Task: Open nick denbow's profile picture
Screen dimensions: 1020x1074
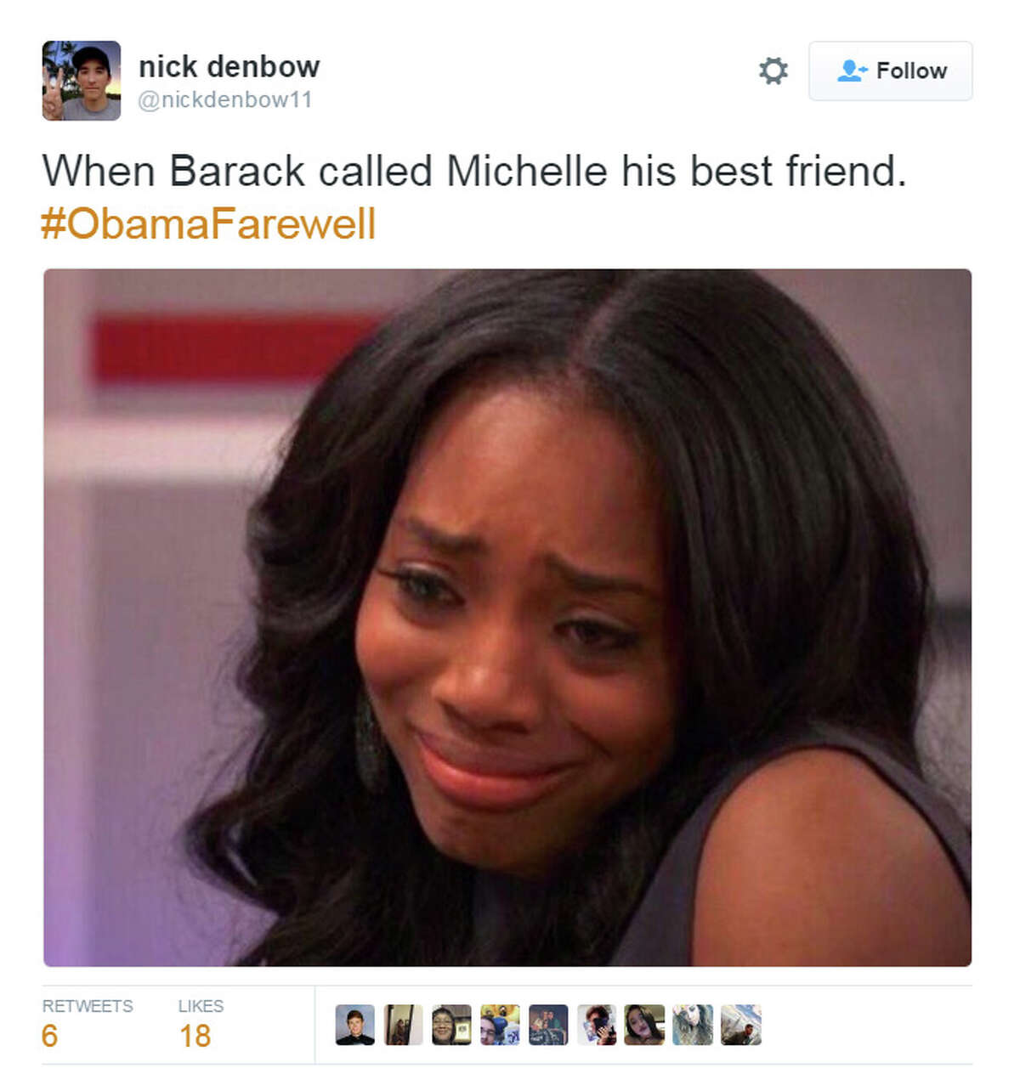Action: click(82, 81)
